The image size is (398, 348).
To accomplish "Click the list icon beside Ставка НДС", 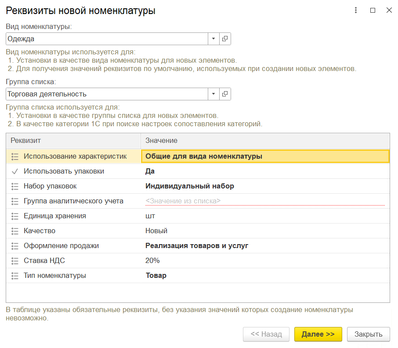I will [x=15, y=261].
